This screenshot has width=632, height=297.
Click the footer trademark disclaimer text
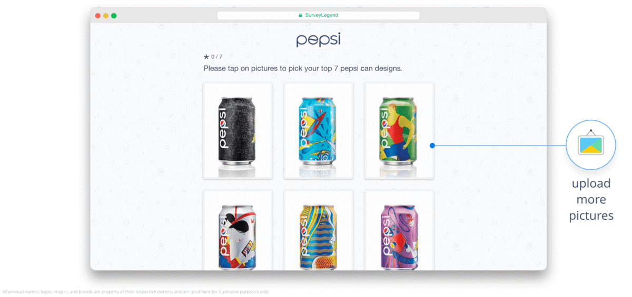[x=135, y=291]
